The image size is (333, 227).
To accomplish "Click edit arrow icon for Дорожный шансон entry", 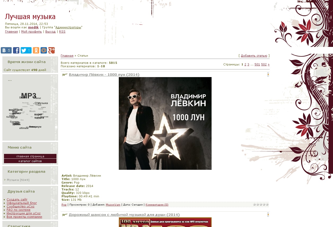I will point(268,215).
